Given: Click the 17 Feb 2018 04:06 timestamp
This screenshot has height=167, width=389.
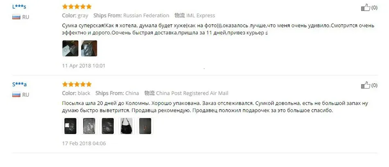Looking at the screenshot, I should point(84,143).
